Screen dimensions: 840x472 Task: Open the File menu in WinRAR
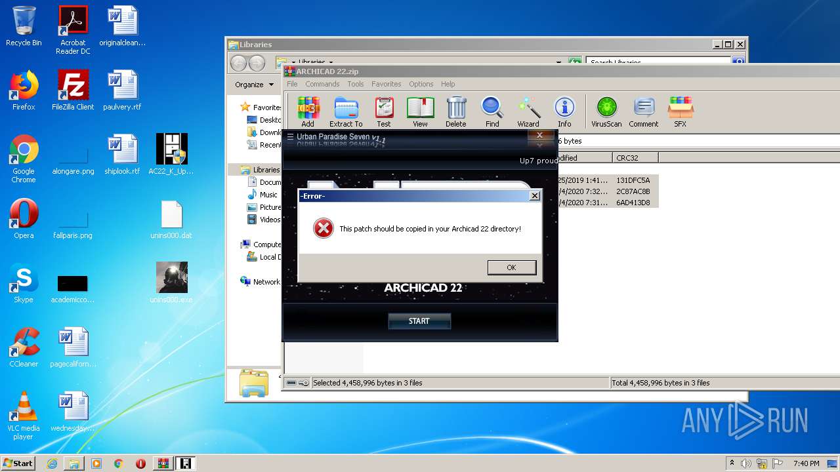(292, 84)
